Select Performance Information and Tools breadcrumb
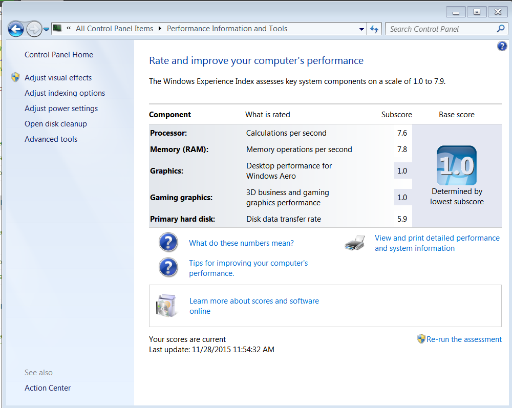The height and width of the screenshot is (408, 512). click(x=227, y=29)
